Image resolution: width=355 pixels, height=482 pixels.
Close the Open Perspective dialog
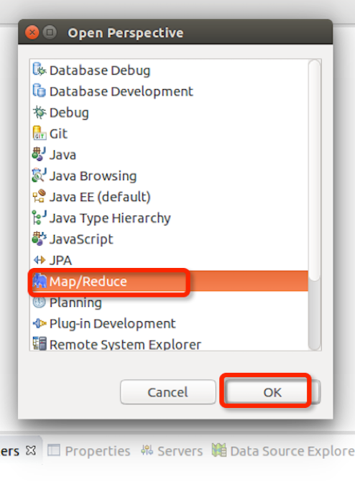coord(32,32)
